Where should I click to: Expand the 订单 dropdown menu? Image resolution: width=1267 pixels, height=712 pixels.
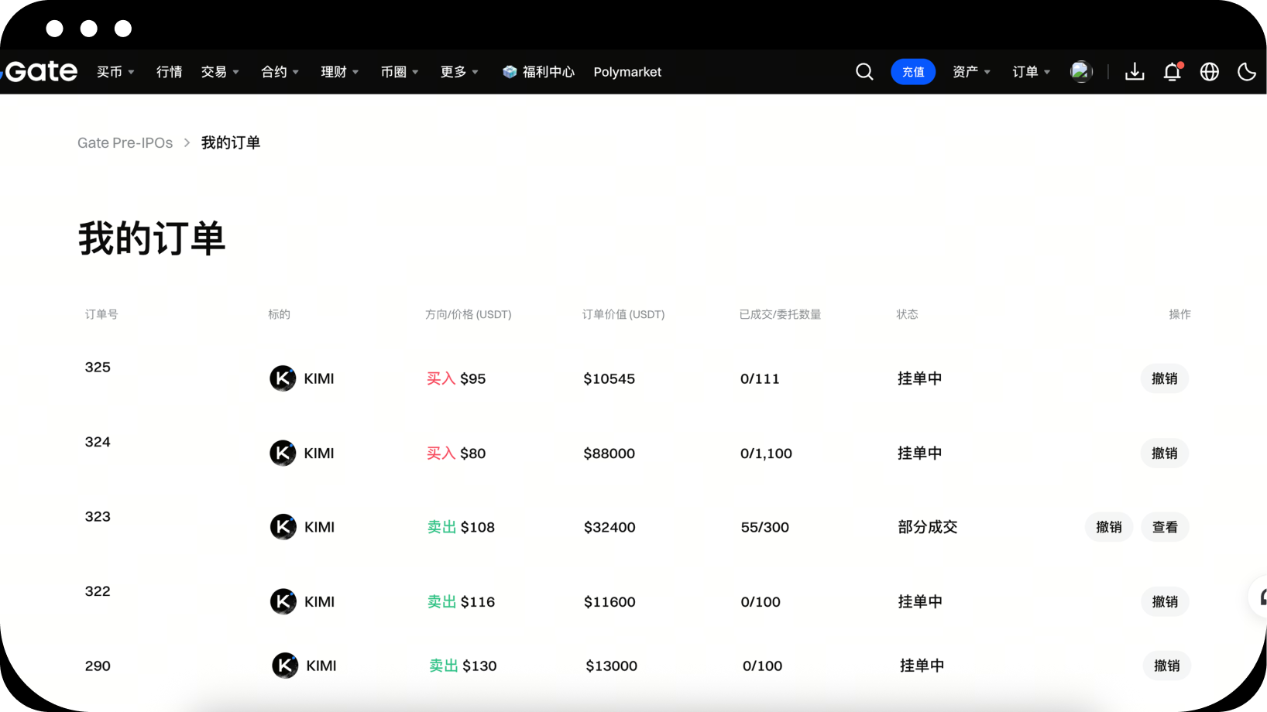click(x=1032, y=72)
